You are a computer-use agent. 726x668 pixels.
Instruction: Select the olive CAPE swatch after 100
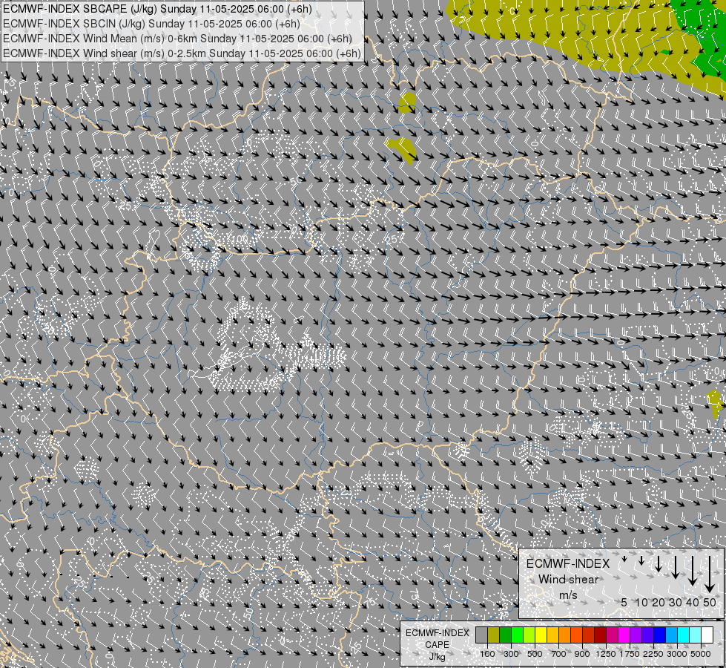494,635
